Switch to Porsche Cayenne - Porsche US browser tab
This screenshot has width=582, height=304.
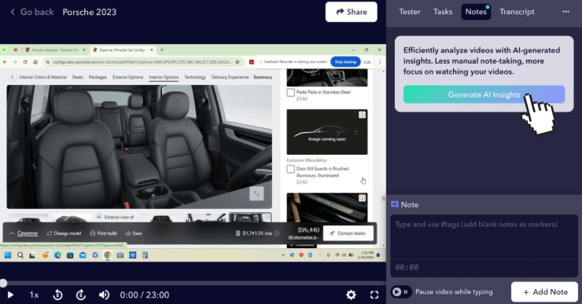tap(55, 49)
